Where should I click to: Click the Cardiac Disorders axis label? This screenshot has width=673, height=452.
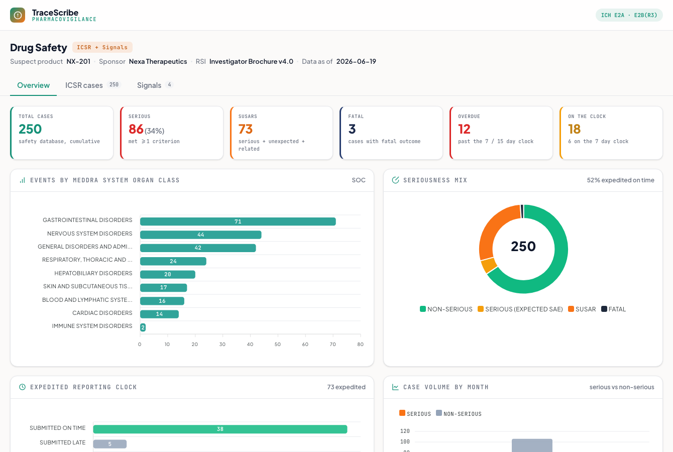(x=102, y=313)
